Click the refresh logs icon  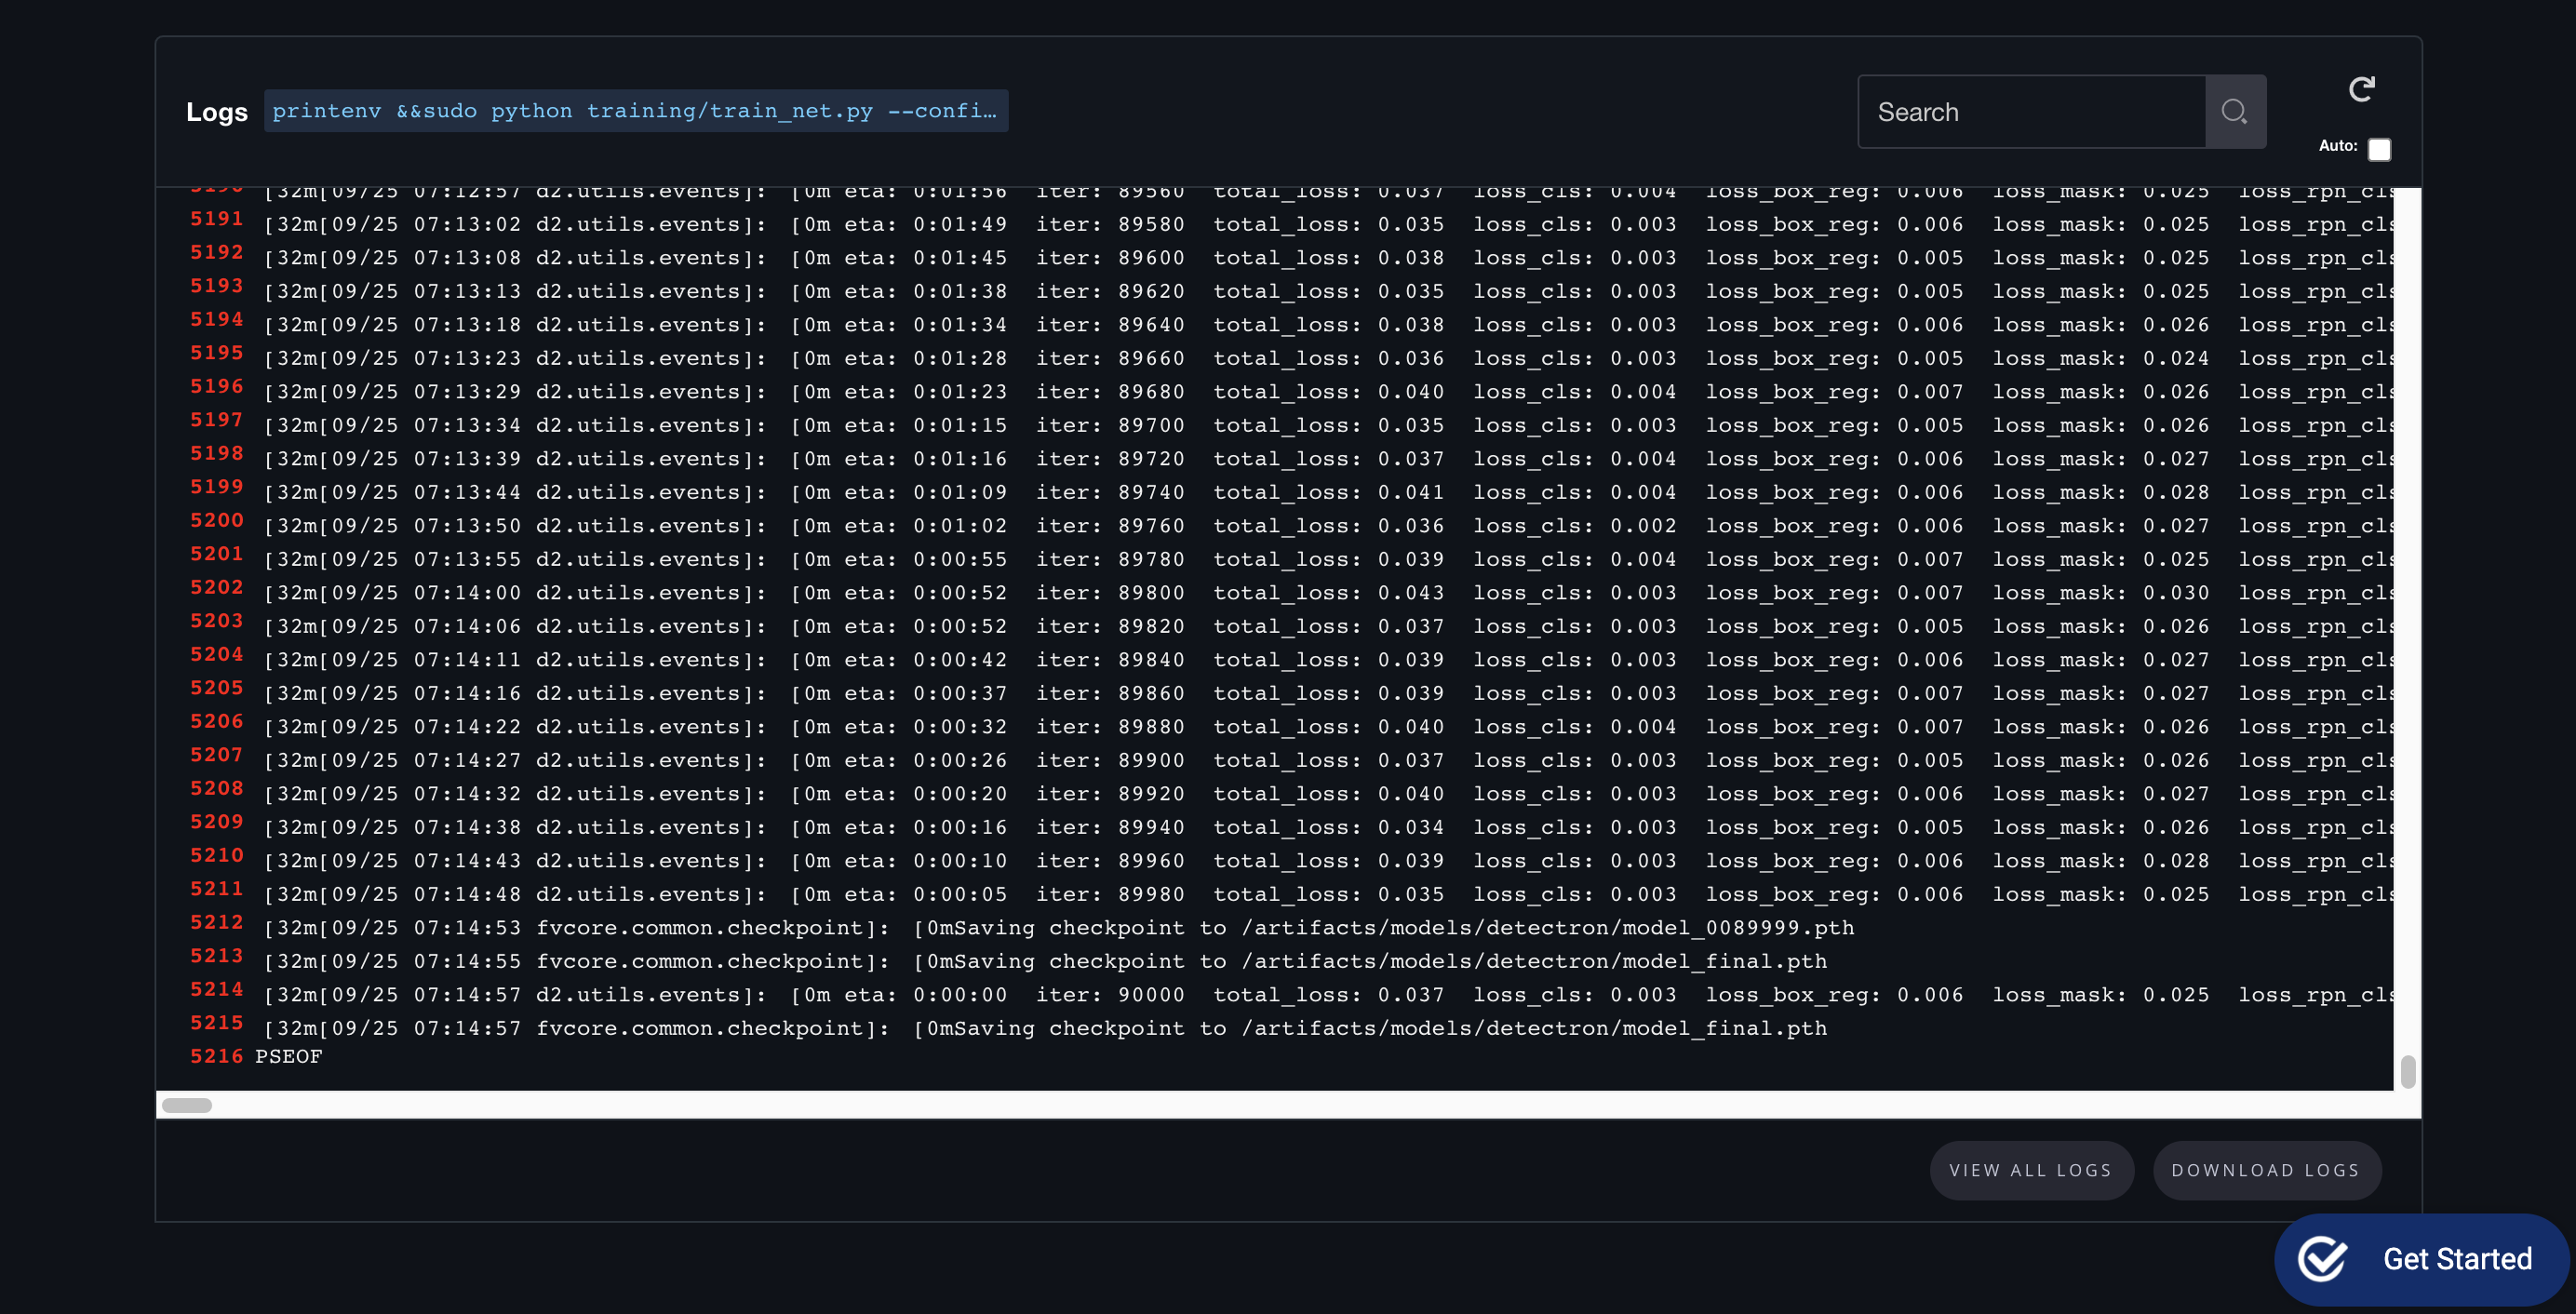(2361, 90)
